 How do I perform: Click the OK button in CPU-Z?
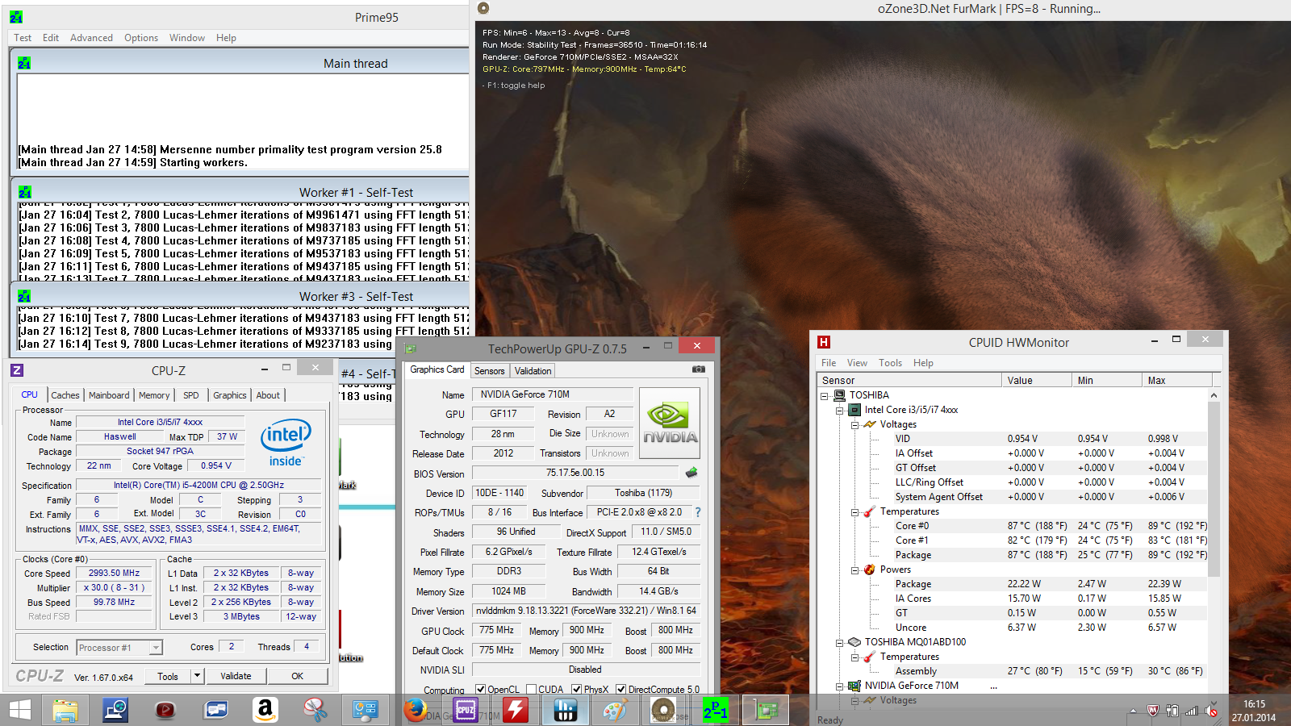(298, 676)
